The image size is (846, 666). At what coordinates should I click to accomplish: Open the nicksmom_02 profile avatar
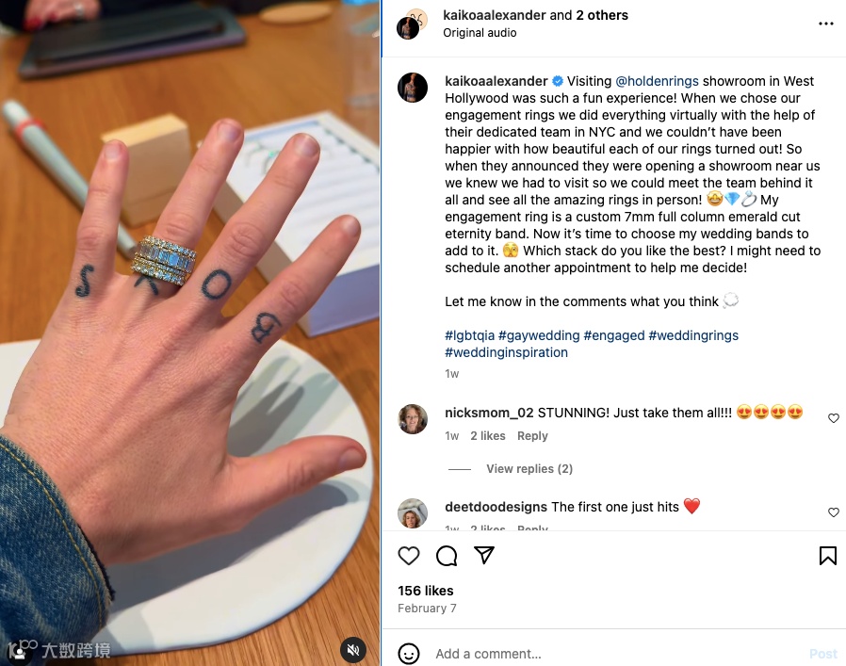point(413,419)
